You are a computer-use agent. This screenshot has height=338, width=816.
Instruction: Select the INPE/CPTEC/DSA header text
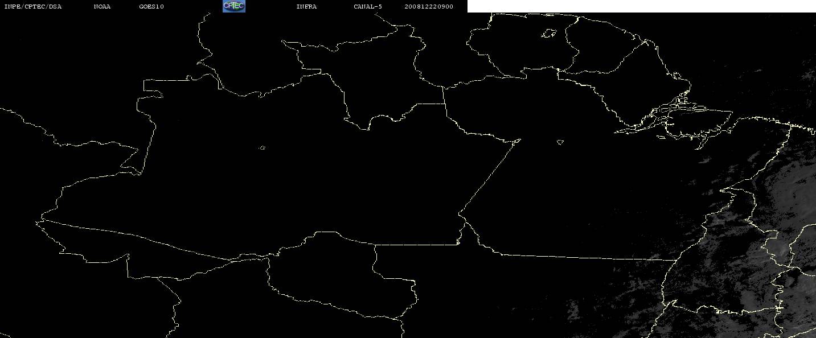pyautogui.click(x=32, y=6)
